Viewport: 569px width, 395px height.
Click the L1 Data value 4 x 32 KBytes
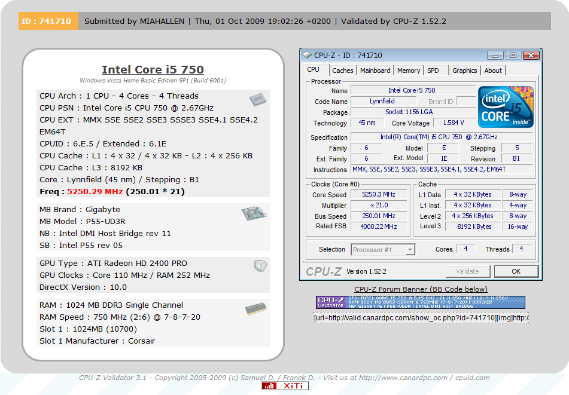pyautogui.click(x=473, y=194)
